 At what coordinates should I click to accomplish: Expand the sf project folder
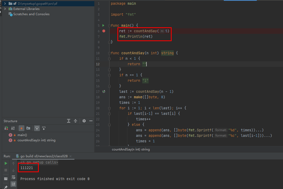pyautogui.click(x=5, y=3)
